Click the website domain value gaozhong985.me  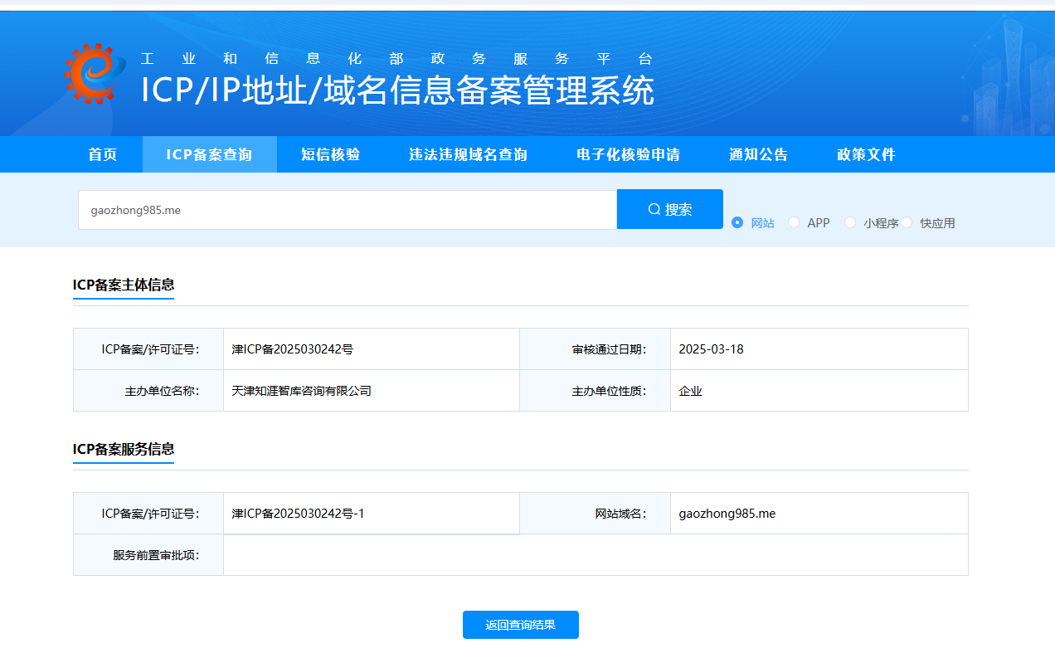click(x=727, y=514)
